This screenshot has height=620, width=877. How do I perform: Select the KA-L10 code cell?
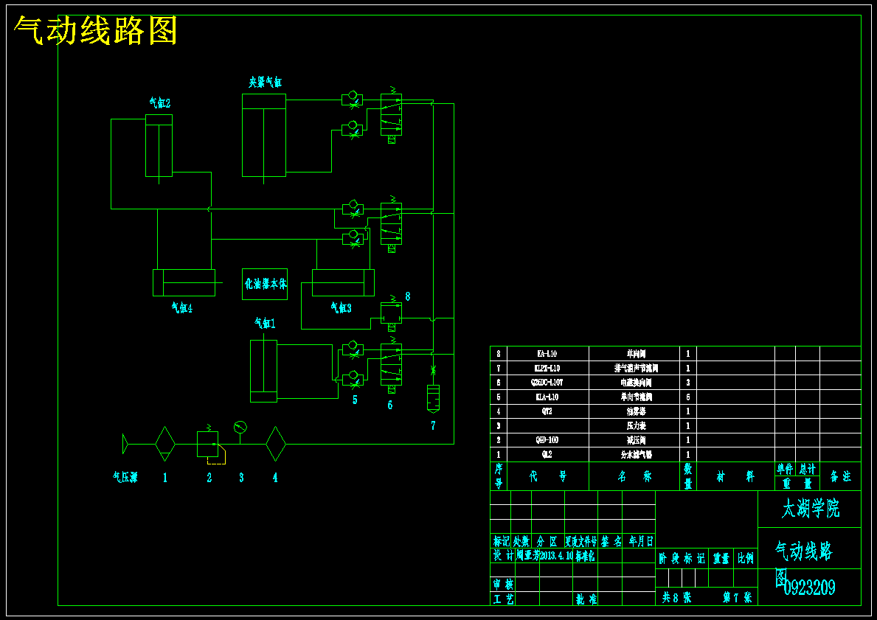pos(547,353)
